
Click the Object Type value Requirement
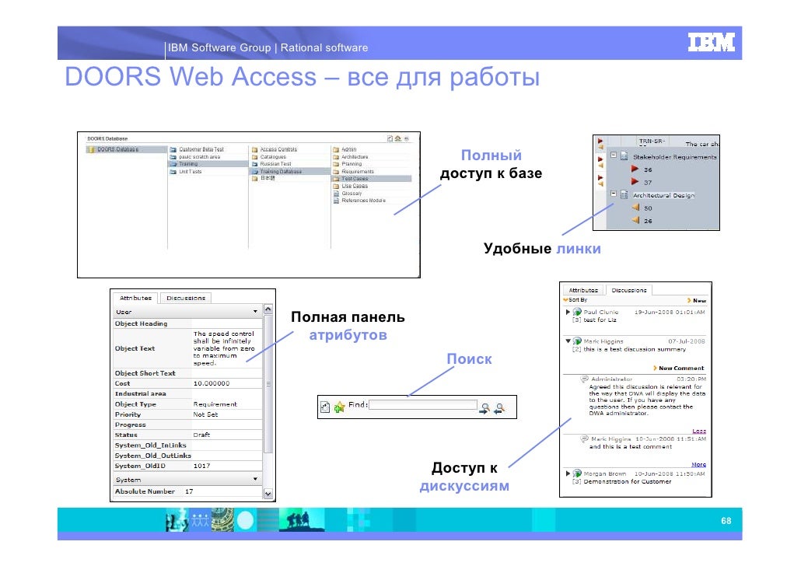(215, 404)
